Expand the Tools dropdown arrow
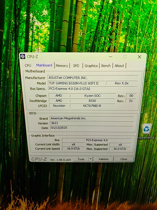The width and height of the screenshot is (157, 210). click(91, 159)
